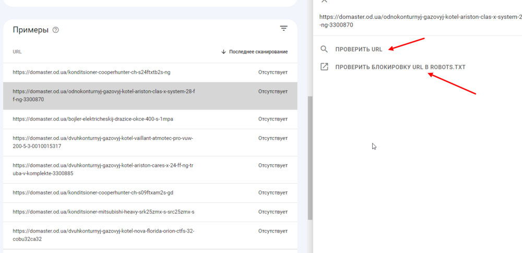Screen dimensions: 522x253
Task: Select the bojler-elektricheskij-drazice URL row
Action: point(93,119)
